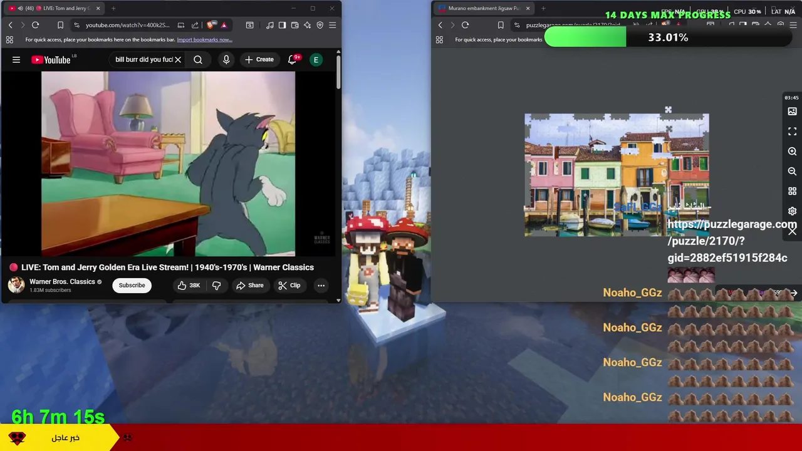Go back in the YouTube browser window
802x451 pixels.
pos(10,25)
